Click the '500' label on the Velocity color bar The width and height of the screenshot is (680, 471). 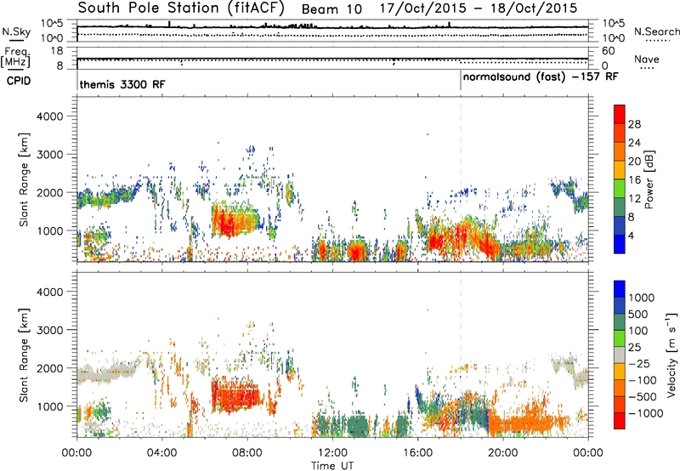[x=639, y=314]
